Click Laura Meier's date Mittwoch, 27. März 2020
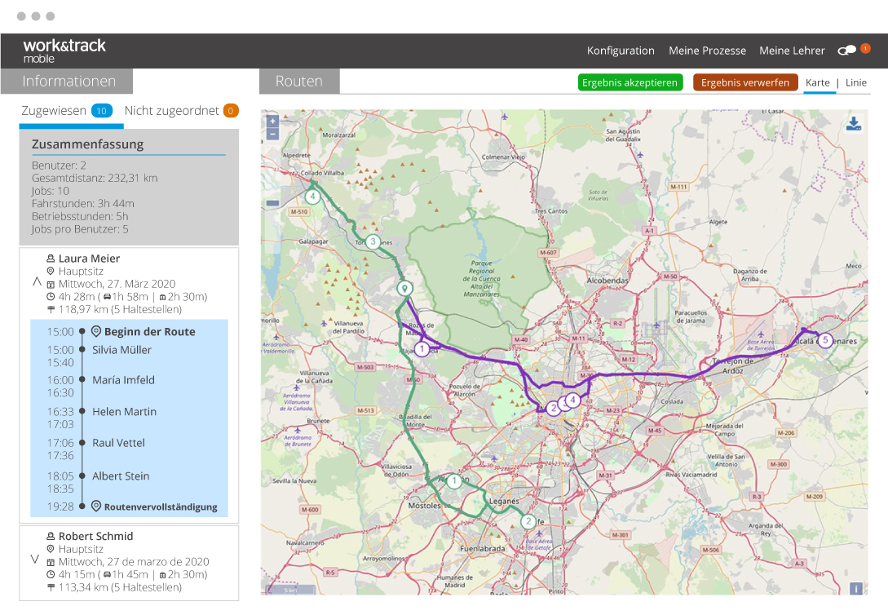The image size is (888, 615). click(x=117, y=284)
